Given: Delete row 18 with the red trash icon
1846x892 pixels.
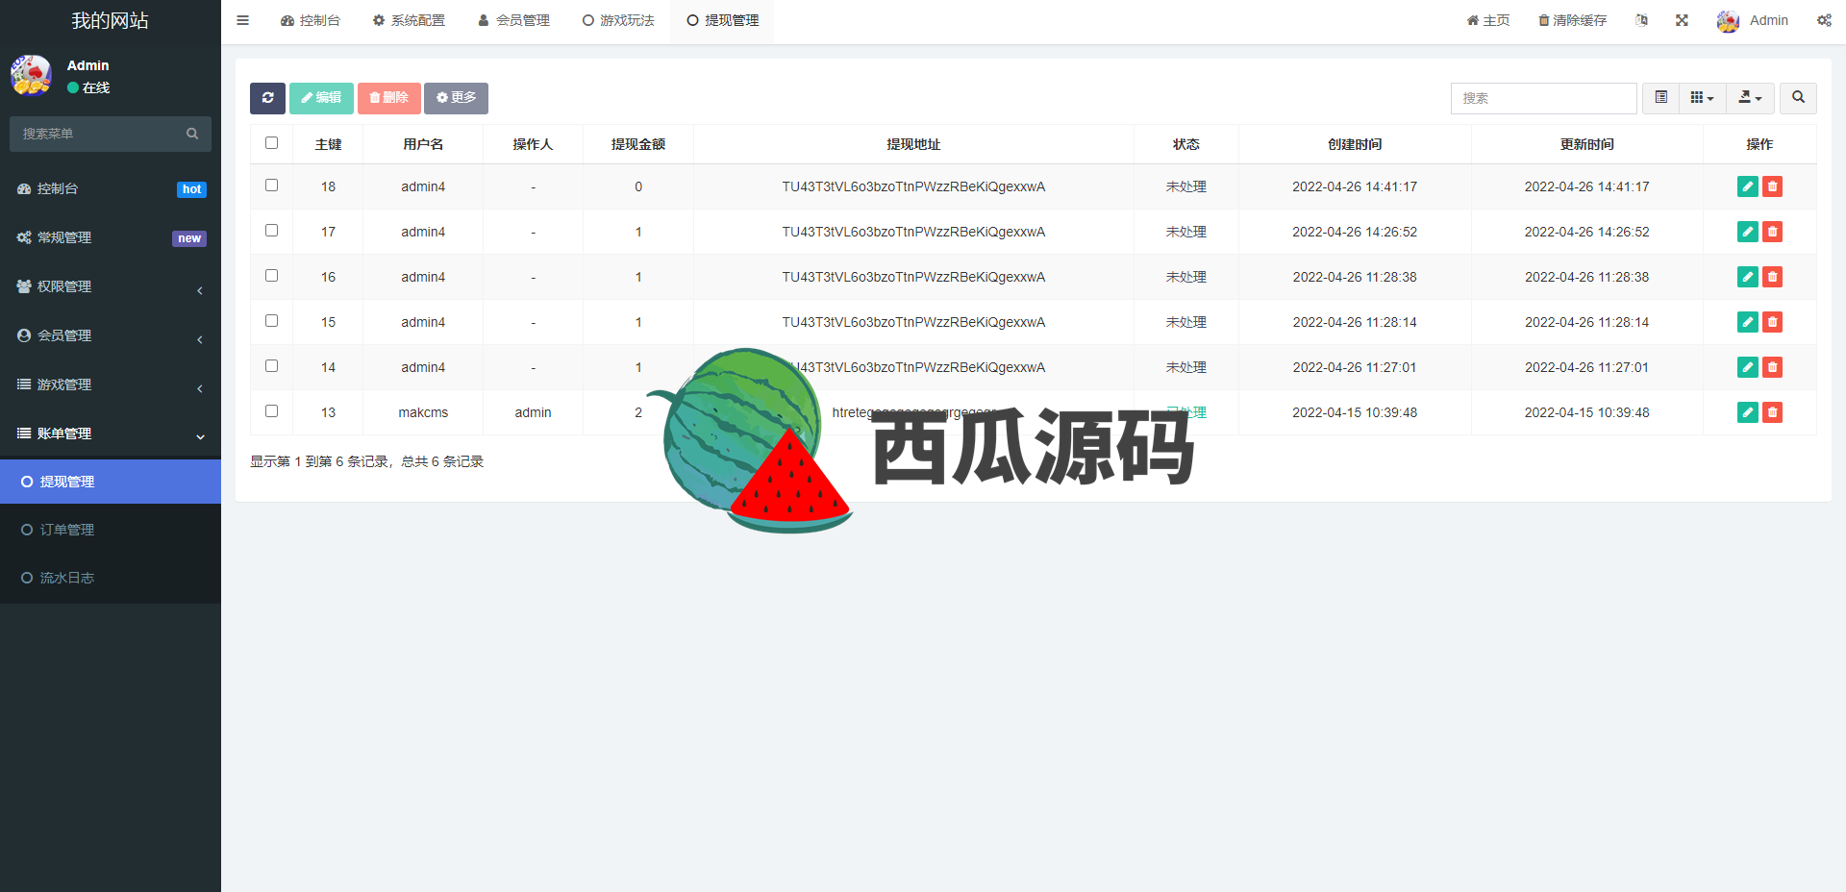Looking at the screenshot, I should [x=1772, y=186].
